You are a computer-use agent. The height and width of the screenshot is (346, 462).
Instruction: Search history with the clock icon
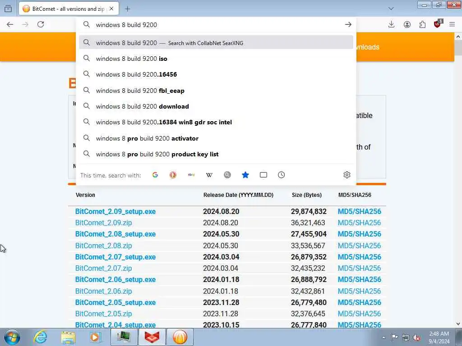[282, 175]
